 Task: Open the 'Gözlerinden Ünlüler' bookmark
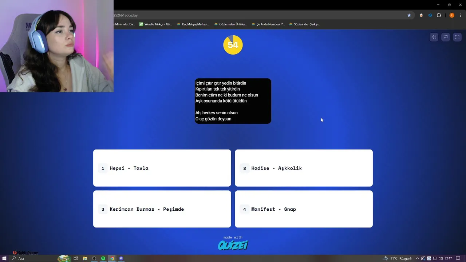[x=230, y=24]
